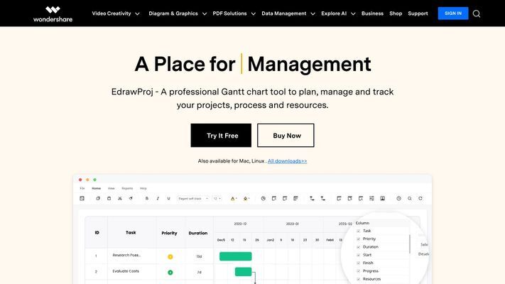This screenshot has width=505, height=284.
Task: Open the Shop nav item
Action: pos(396,13)
